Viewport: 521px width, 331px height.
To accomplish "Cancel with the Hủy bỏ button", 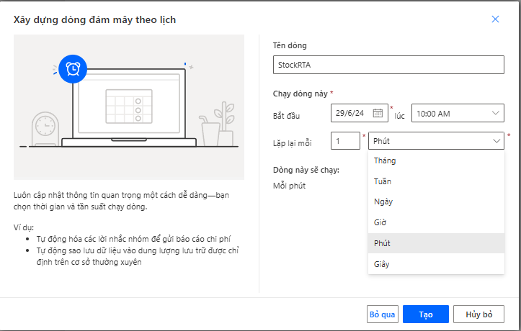I will click(478, 314).
